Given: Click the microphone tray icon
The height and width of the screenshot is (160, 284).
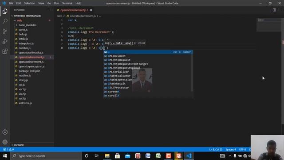Looking at the screenshot, I should click(235, 156).
